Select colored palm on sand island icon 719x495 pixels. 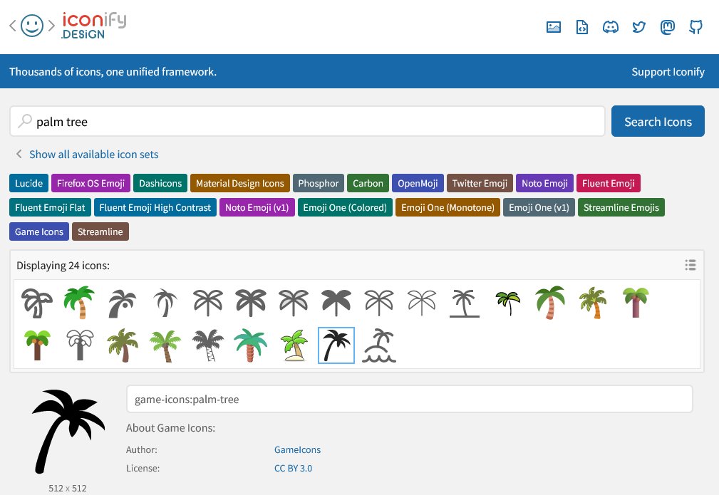[294, 345]
